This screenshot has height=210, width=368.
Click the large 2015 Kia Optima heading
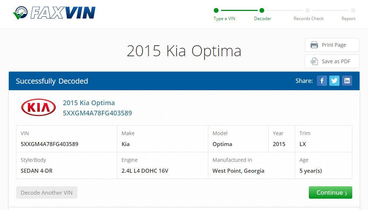point(184,51)
